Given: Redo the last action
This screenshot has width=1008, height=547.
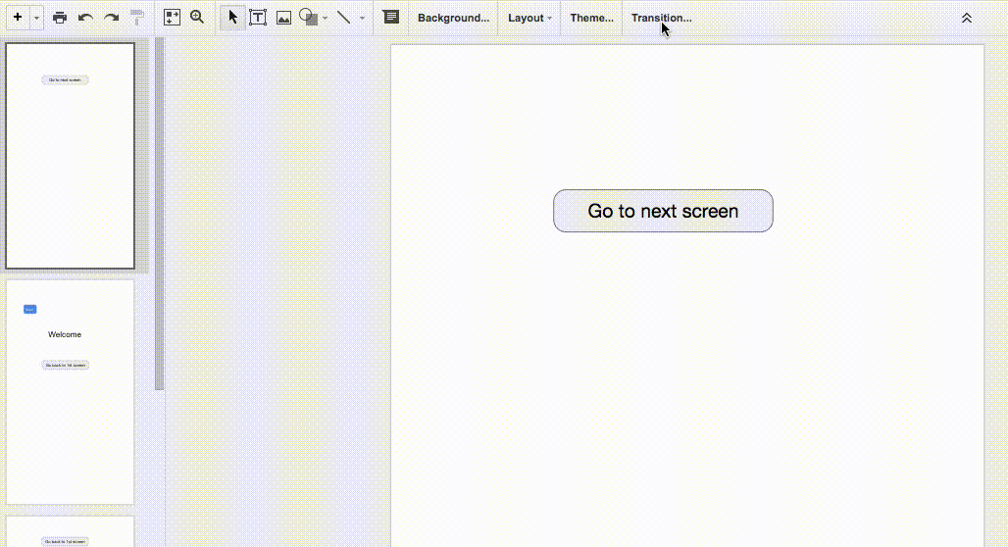Looking at the screenshot, I should click(111, 18).
